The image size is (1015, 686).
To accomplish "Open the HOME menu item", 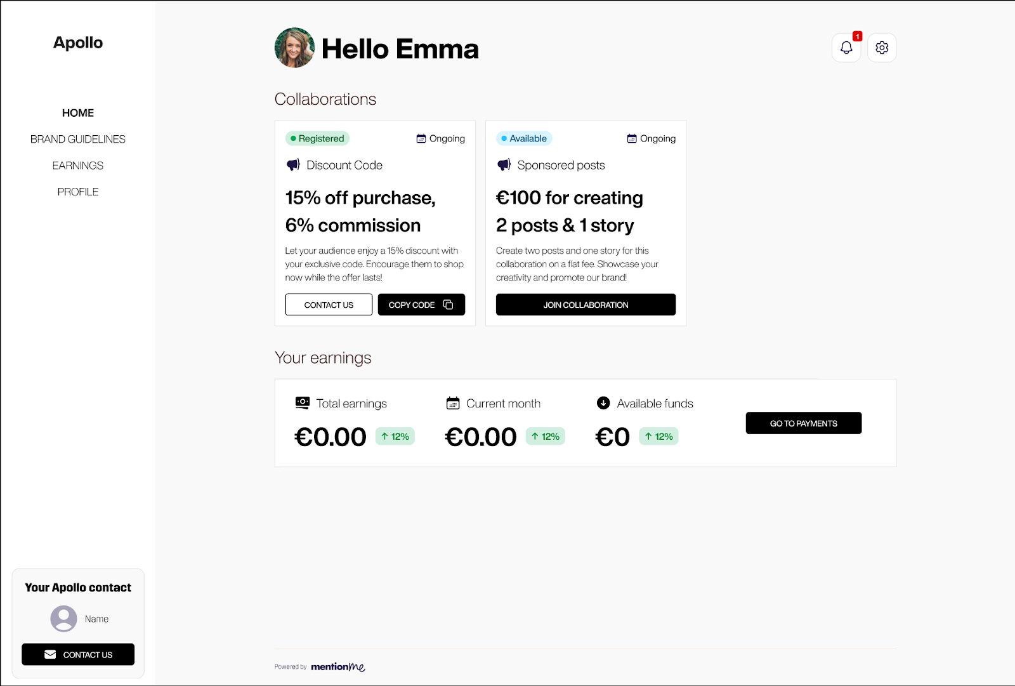I will coord(77,112).
